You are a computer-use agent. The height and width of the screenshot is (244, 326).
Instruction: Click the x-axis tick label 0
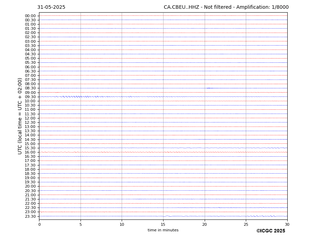click(39, 224)
